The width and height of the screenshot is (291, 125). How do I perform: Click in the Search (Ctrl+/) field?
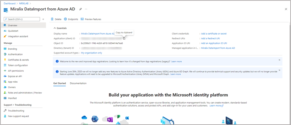pos(22,19)
